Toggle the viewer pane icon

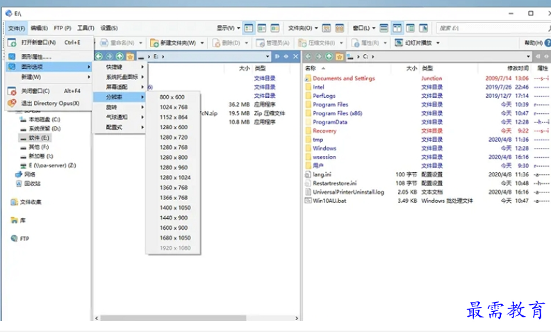coord(423,28)
